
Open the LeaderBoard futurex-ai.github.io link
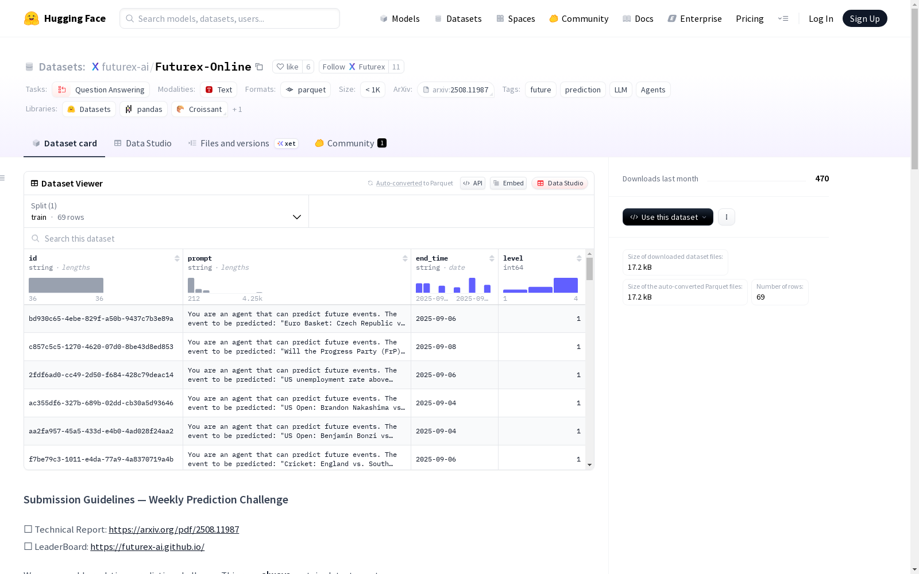[147, 546]
